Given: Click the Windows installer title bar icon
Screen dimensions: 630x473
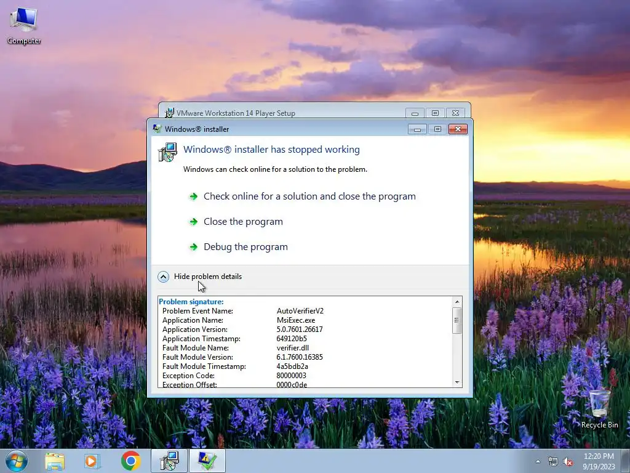Looking at the screenshot, I should coord(157,129).
